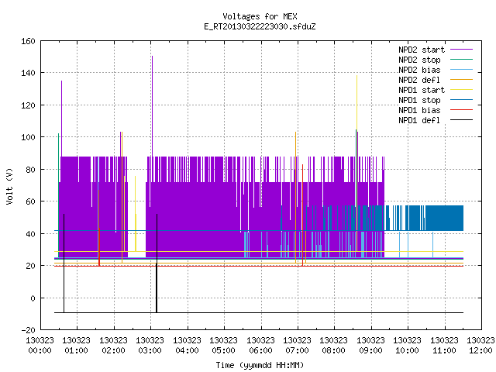
Task: Click the dark blue NPD1 stop legend line
Action: click(x=461, y=100)
